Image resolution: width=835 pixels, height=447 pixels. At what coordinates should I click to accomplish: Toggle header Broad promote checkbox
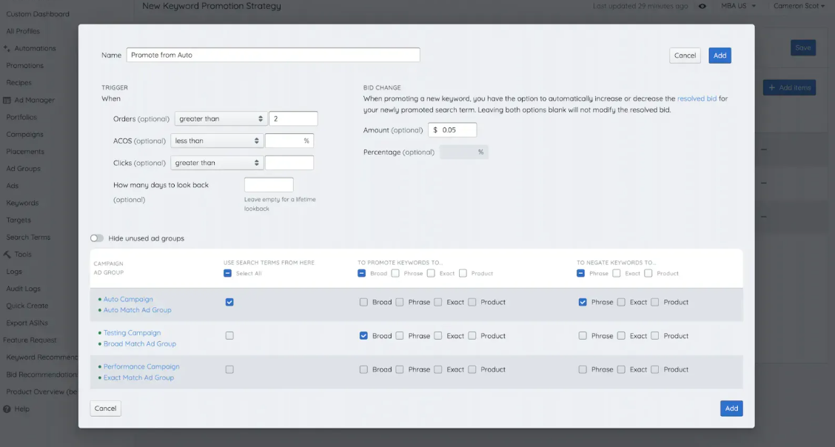pyautogui.click(x=361, y=273)
